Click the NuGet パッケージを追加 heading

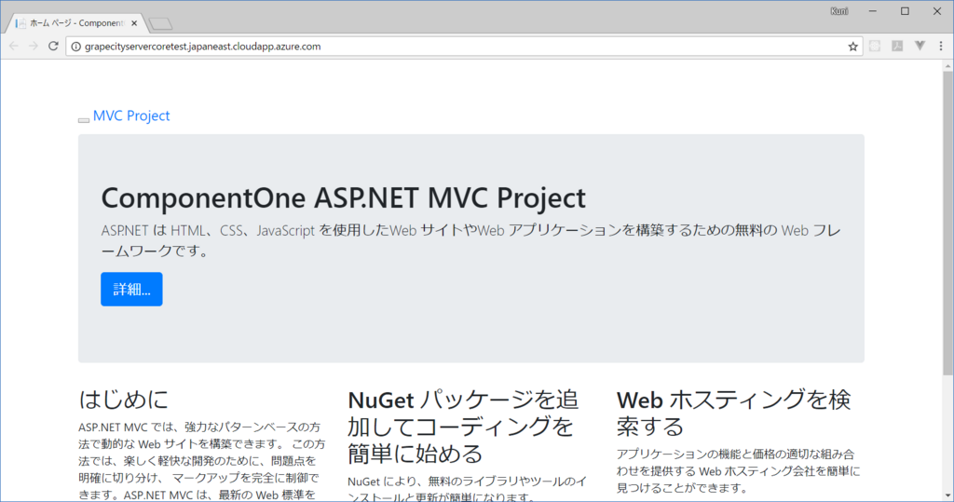(463, 427)
